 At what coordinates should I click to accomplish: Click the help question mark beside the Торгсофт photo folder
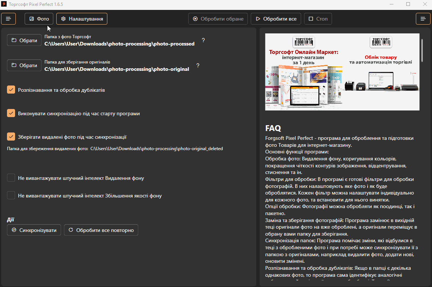(203, 40)
